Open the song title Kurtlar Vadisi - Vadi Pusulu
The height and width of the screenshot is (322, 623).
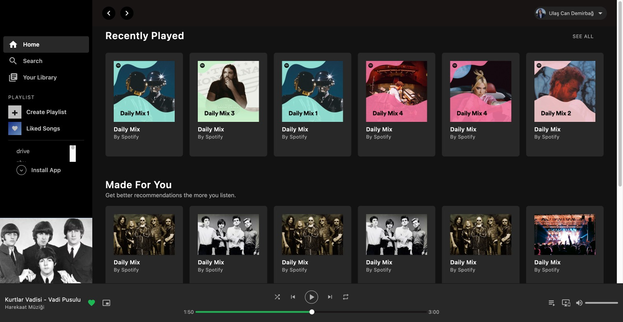(x=43, y=299)
